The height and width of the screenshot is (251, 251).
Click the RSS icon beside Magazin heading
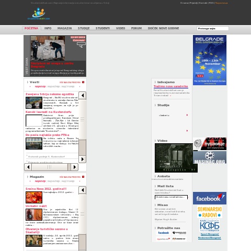pos(83,177)
